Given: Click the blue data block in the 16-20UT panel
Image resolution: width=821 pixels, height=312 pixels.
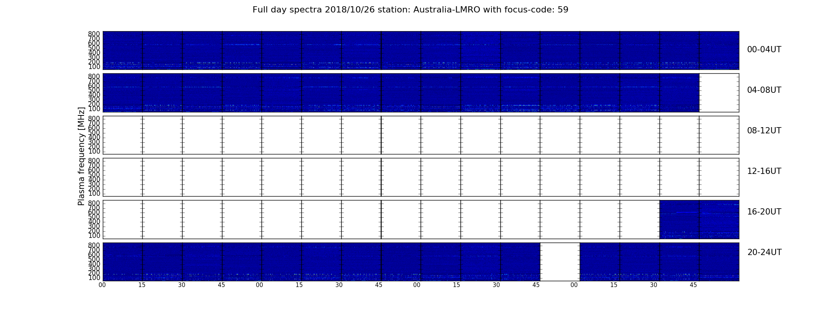Looking at the screenshot, I should [x=699, y=220].
